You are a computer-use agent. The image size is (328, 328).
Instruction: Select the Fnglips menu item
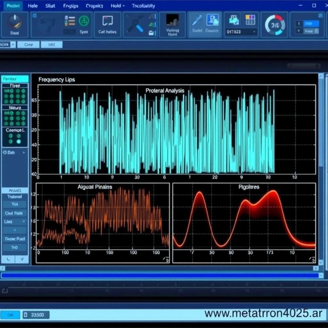(70, 5)
